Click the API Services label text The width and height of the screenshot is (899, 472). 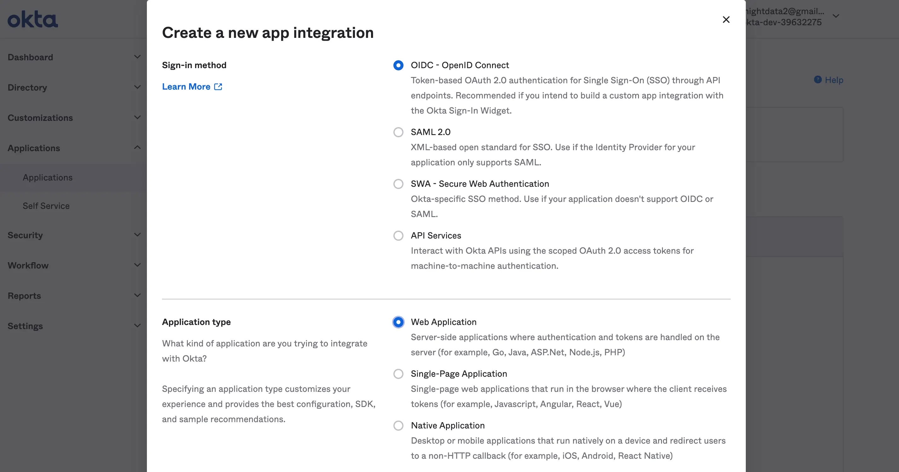(x=436, y=235)
